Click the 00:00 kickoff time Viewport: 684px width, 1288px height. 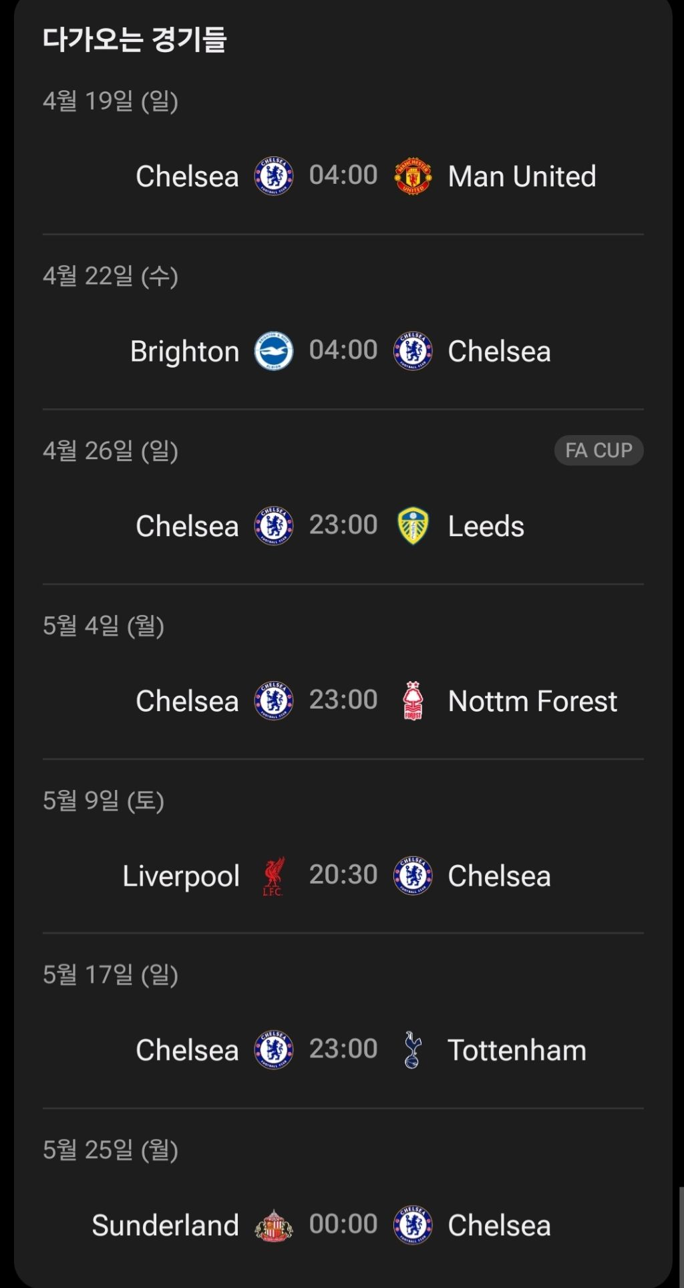coord(343,1224)
